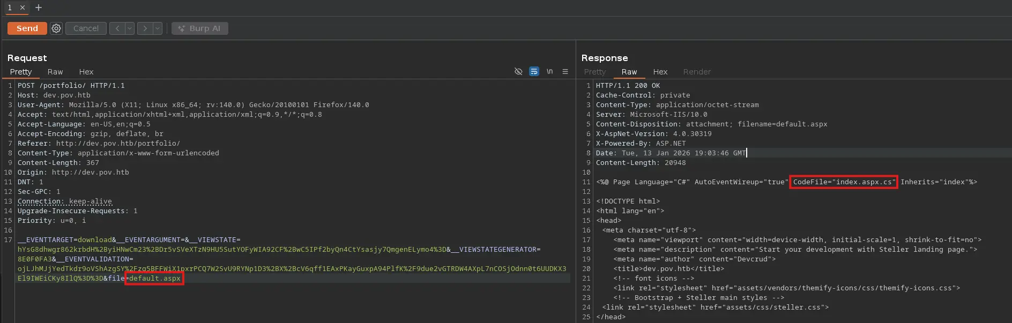Toggle line wrap in the Request editor

coord(534,71)
